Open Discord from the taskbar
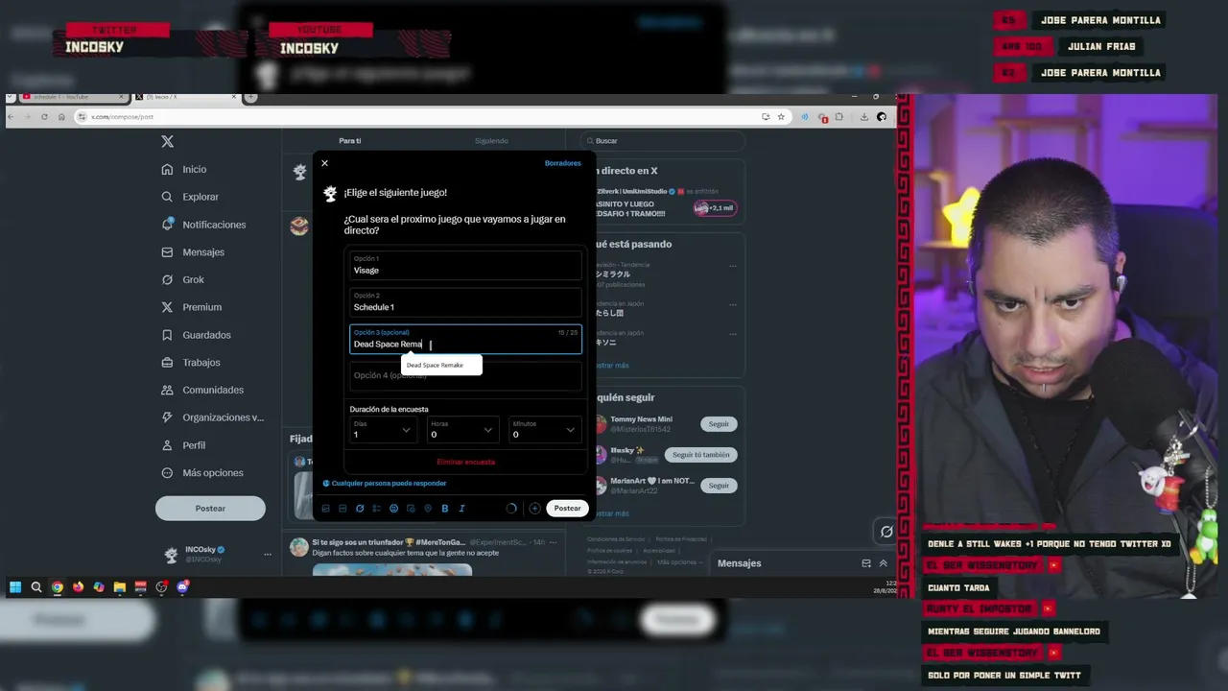Viewport: 1228px width, 691px height. click(x=182, y=587)
